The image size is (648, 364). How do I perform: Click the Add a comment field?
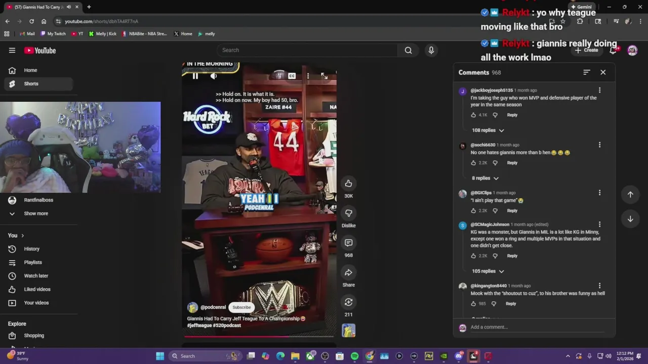537,327
